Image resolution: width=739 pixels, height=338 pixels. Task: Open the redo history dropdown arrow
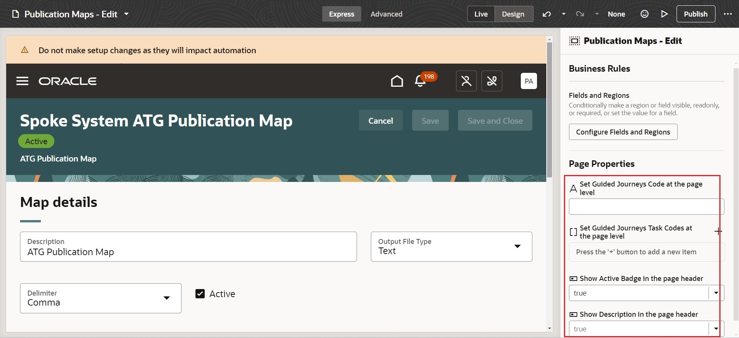(x=597, y=14)
